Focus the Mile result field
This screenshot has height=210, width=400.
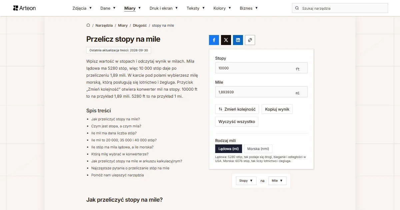point(261,92)
